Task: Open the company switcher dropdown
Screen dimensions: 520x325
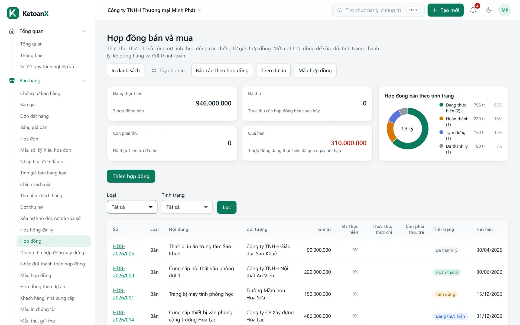Action: tap(155, 10)
